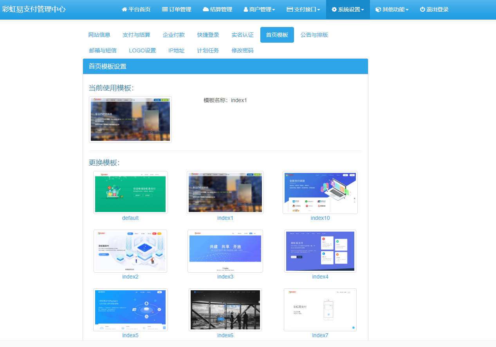Screen dimensions: 496x347
Task: Switch to the LOGO设置 tab
Action: pyautogui.click(x=142, y=50)
